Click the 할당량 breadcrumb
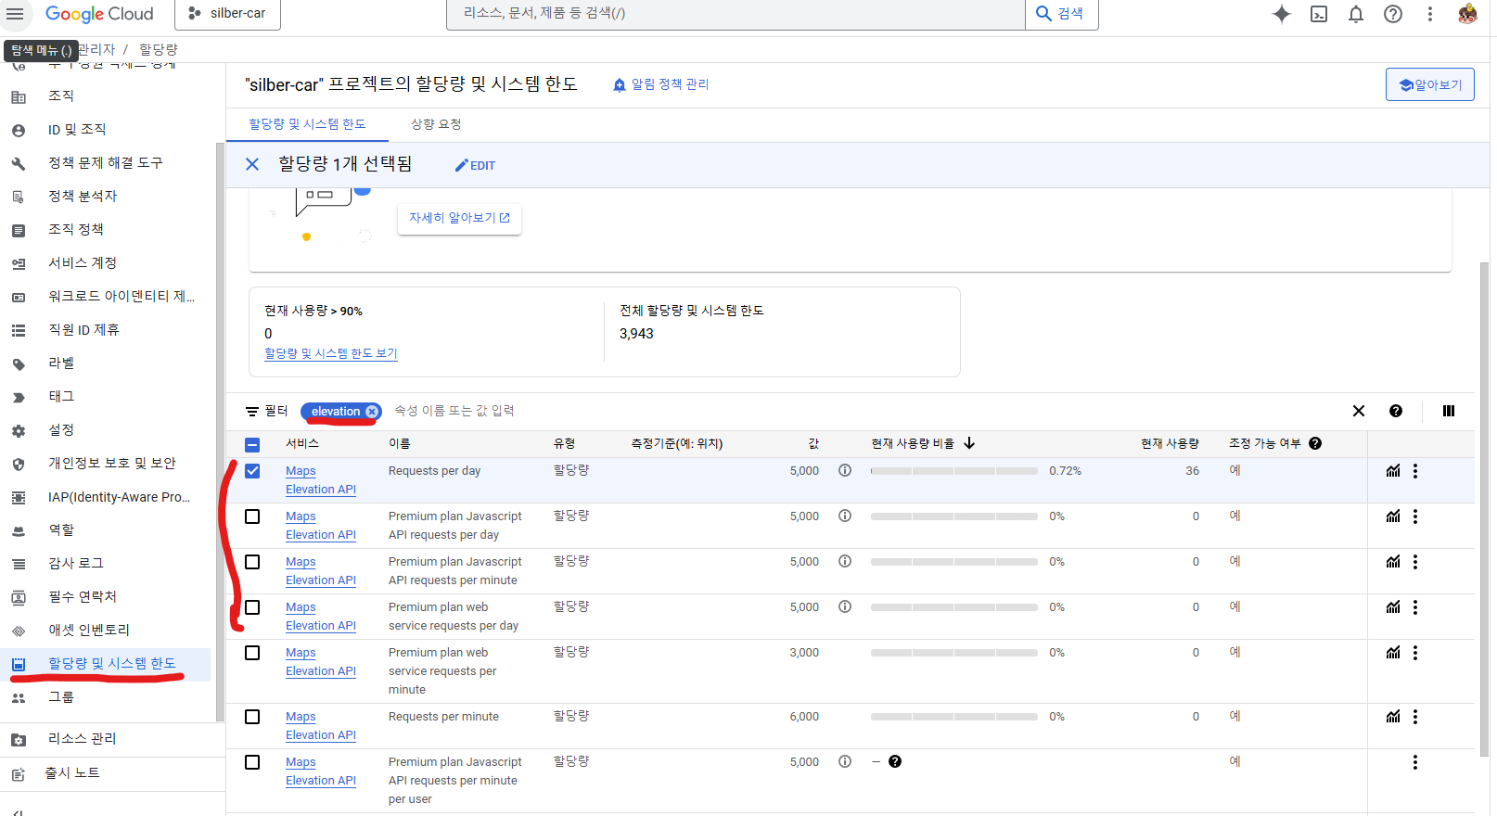Screen dimensions: 1497x816 [159, 49]
